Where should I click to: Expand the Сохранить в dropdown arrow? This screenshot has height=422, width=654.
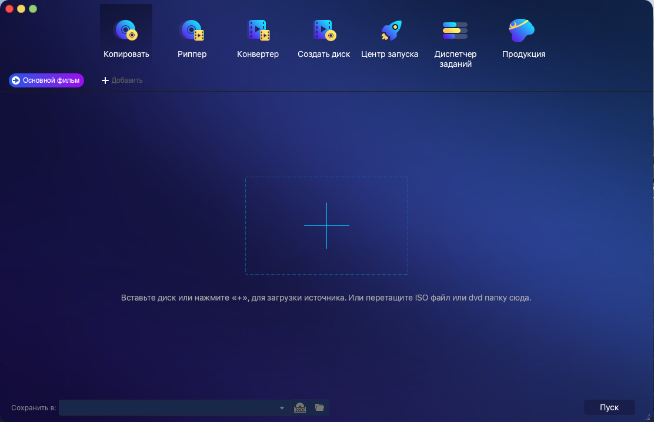[282, 408]
